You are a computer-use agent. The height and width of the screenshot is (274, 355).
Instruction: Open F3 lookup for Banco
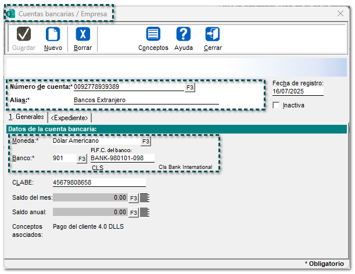click(82, 158)
